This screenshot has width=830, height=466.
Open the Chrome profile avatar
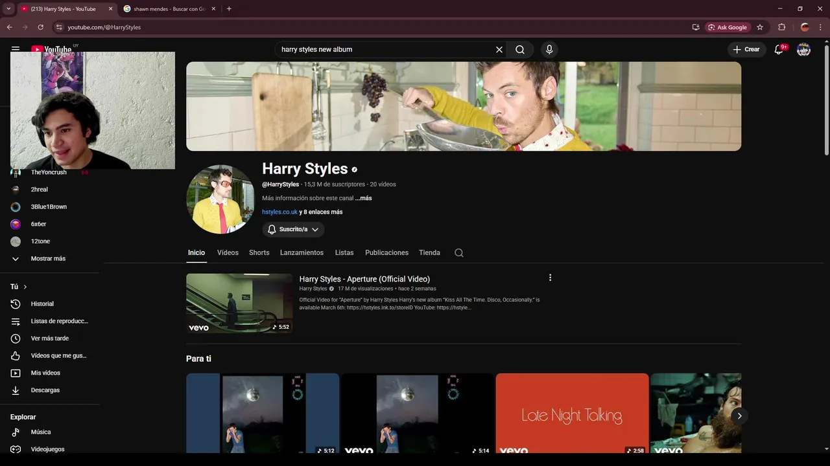pos(805,27)
